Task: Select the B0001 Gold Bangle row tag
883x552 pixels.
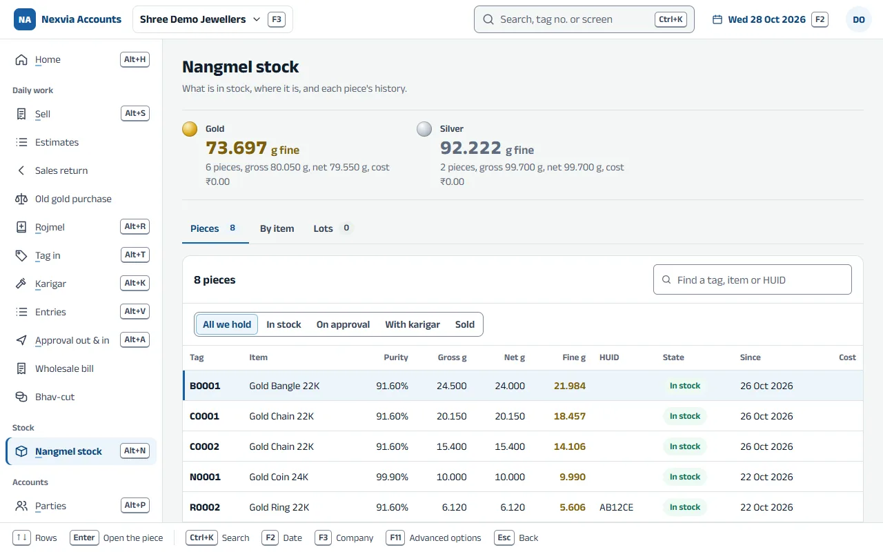Action: coord(205,386)
